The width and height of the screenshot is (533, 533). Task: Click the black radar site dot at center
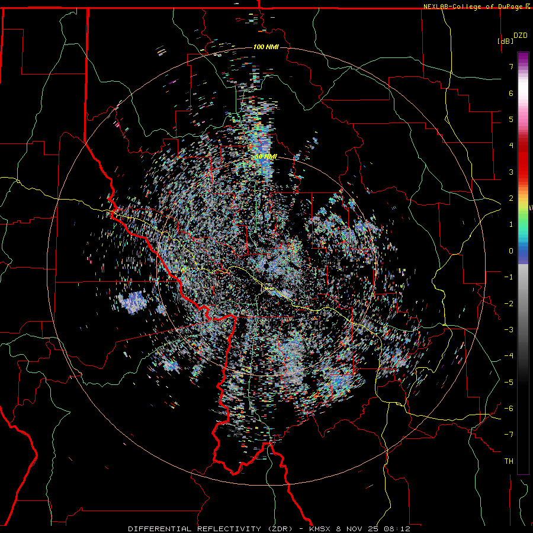(x=266, y=266)
